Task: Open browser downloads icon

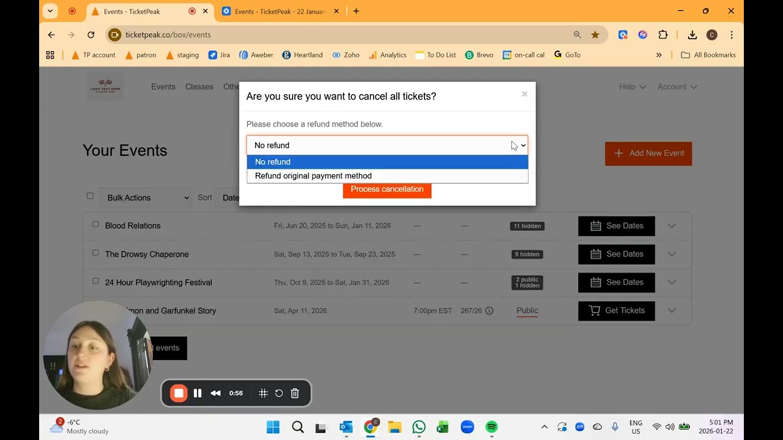Action: pyautogui.click(x=692, y=35)
